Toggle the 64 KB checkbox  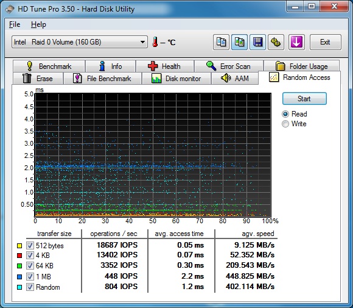tap(30, 265)
